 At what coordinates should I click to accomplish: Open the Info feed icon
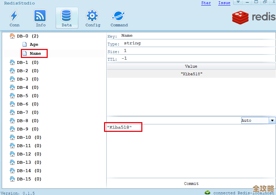(x=40, y=16)
